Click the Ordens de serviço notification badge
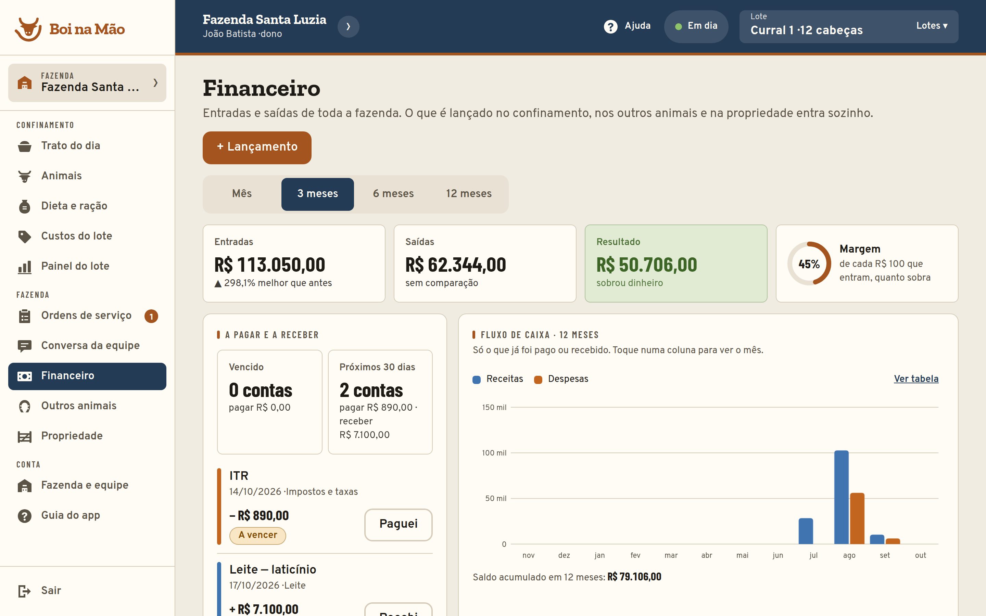This screenshot has height=616, width=986. 151,316
